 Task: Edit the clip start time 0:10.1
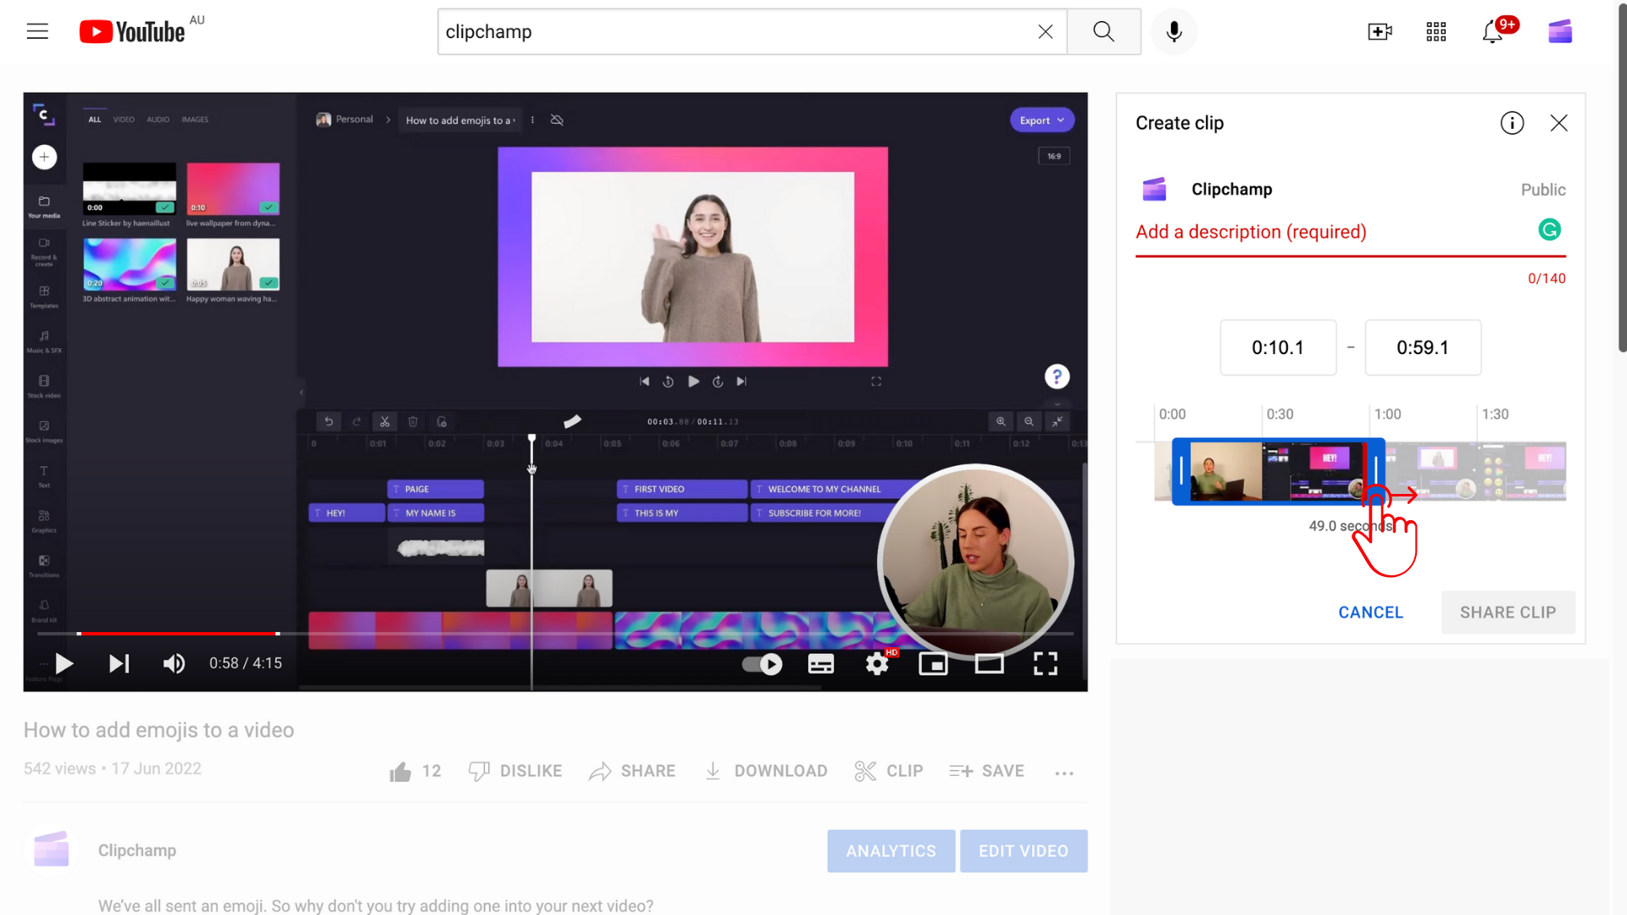pyautogui.click(x=1278, y=347)
